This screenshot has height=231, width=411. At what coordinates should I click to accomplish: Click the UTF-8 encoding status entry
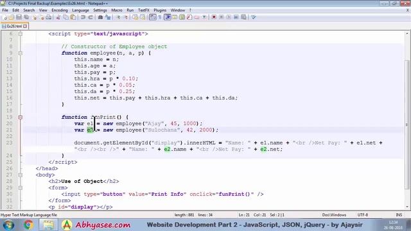coord(362,215)
